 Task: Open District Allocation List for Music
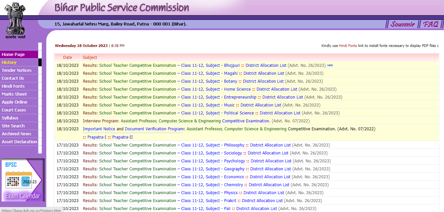pyautogui.click(x=261, y=105)
